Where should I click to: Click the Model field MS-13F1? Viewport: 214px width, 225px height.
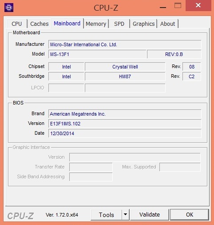click(x=97, y=54)
